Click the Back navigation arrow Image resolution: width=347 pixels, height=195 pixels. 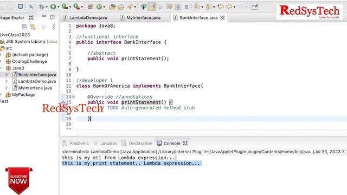229,7
